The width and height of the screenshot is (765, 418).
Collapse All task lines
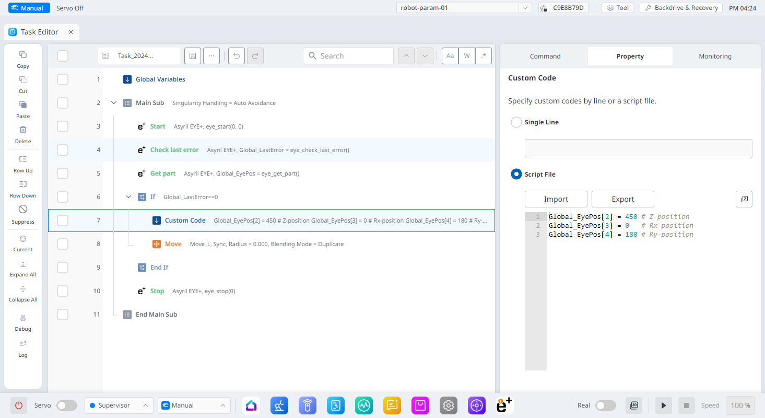23,289
